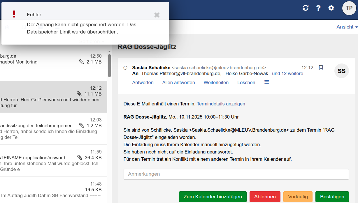Expand recipients via 'und 12 weitere'

[287, 74]
